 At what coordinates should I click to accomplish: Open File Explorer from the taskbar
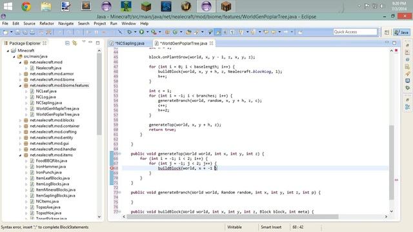46,6
